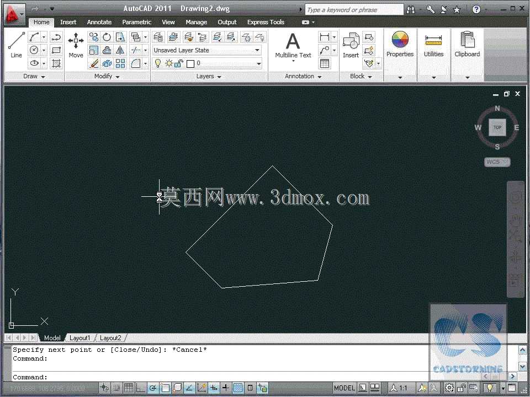530x397 pixels.
Task: Select the Rectangle tool
Action: point(56,50)
